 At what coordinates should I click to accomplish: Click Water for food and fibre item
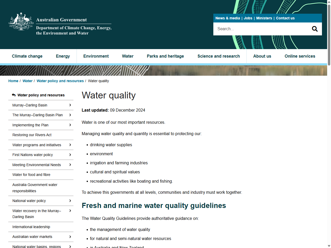(x=31, y=175)
